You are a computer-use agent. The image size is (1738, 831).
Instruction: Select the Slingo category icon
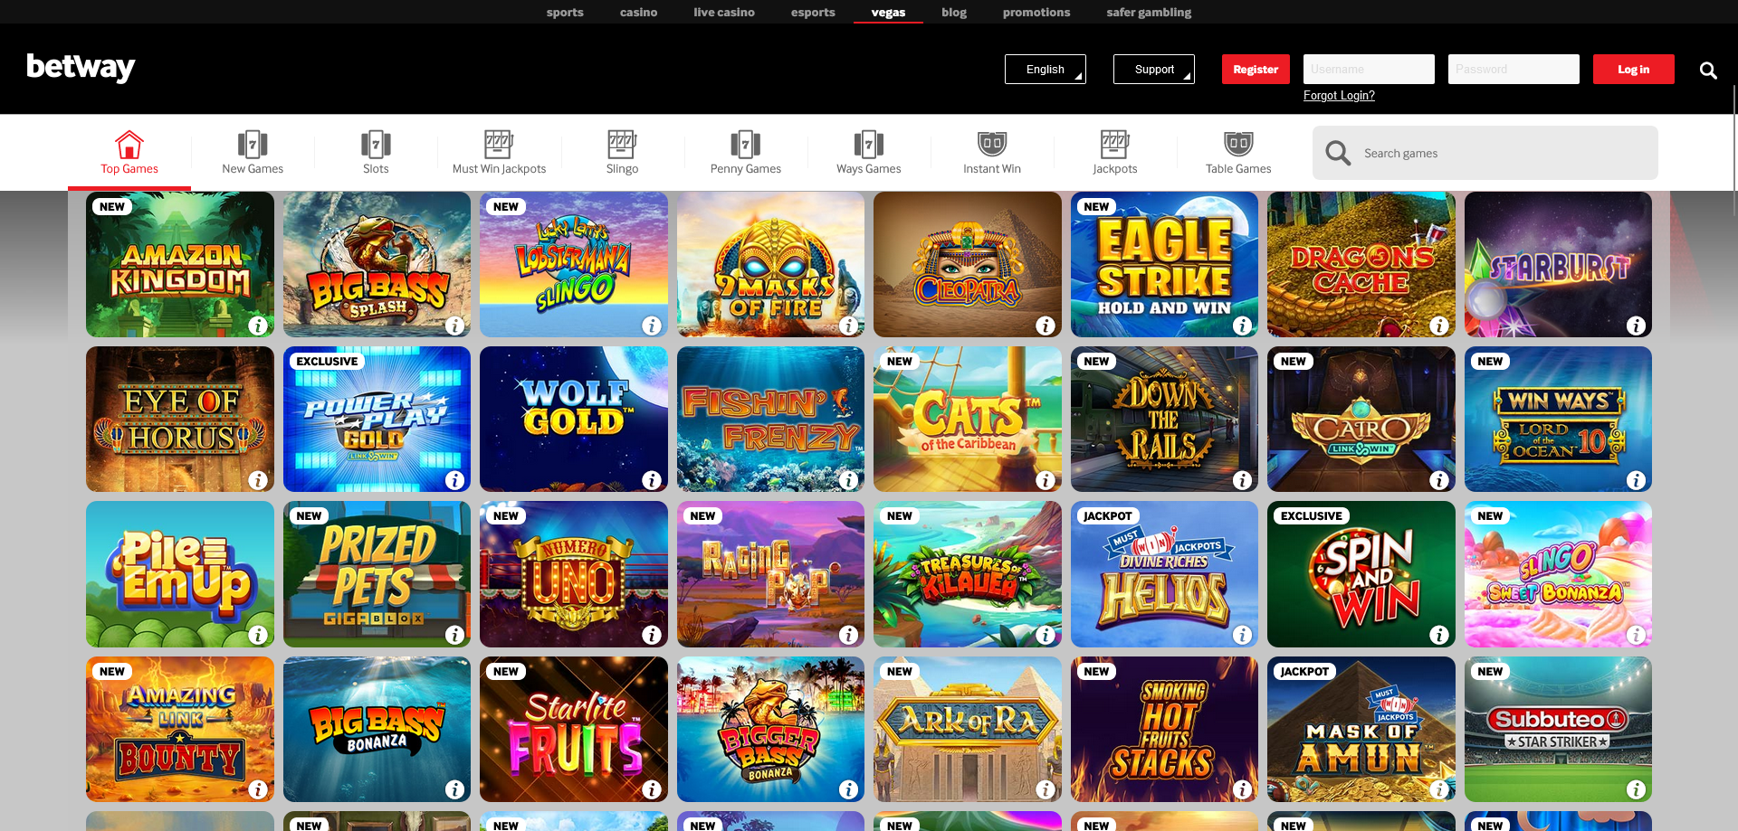(622, 145)
